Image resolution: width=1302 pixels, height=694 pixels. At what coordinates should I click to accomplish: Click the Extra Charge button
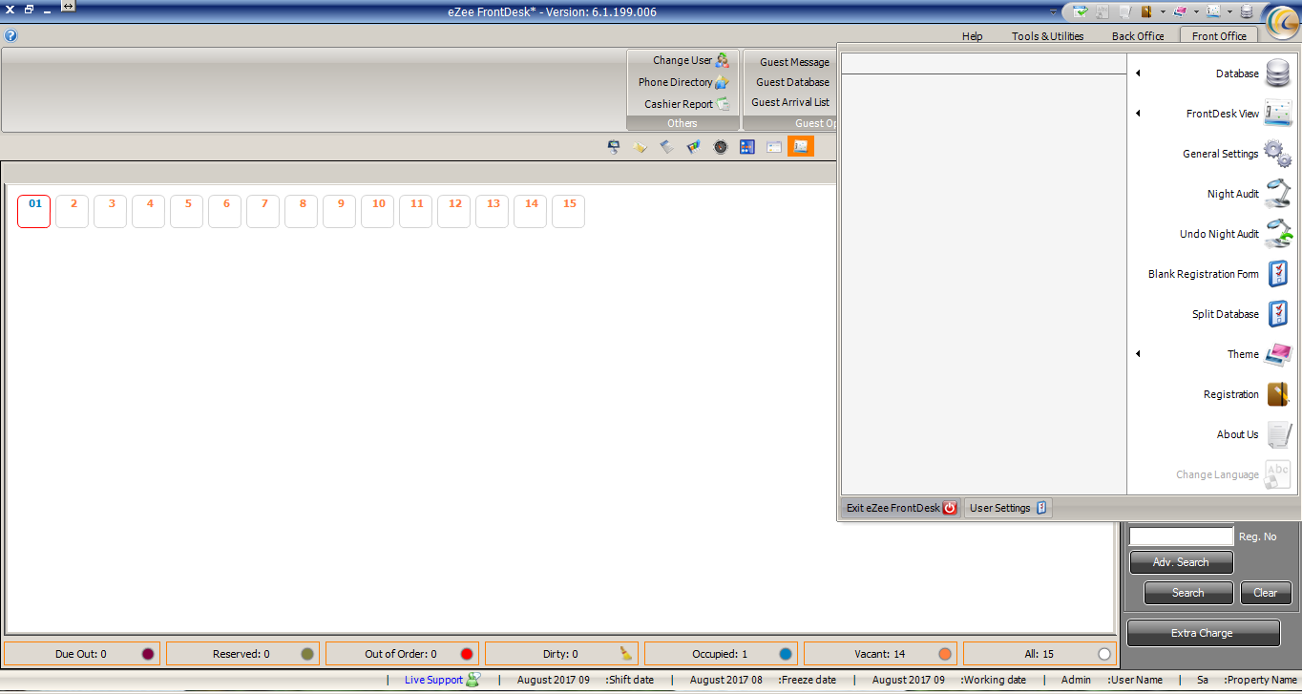coord(1203,633)
